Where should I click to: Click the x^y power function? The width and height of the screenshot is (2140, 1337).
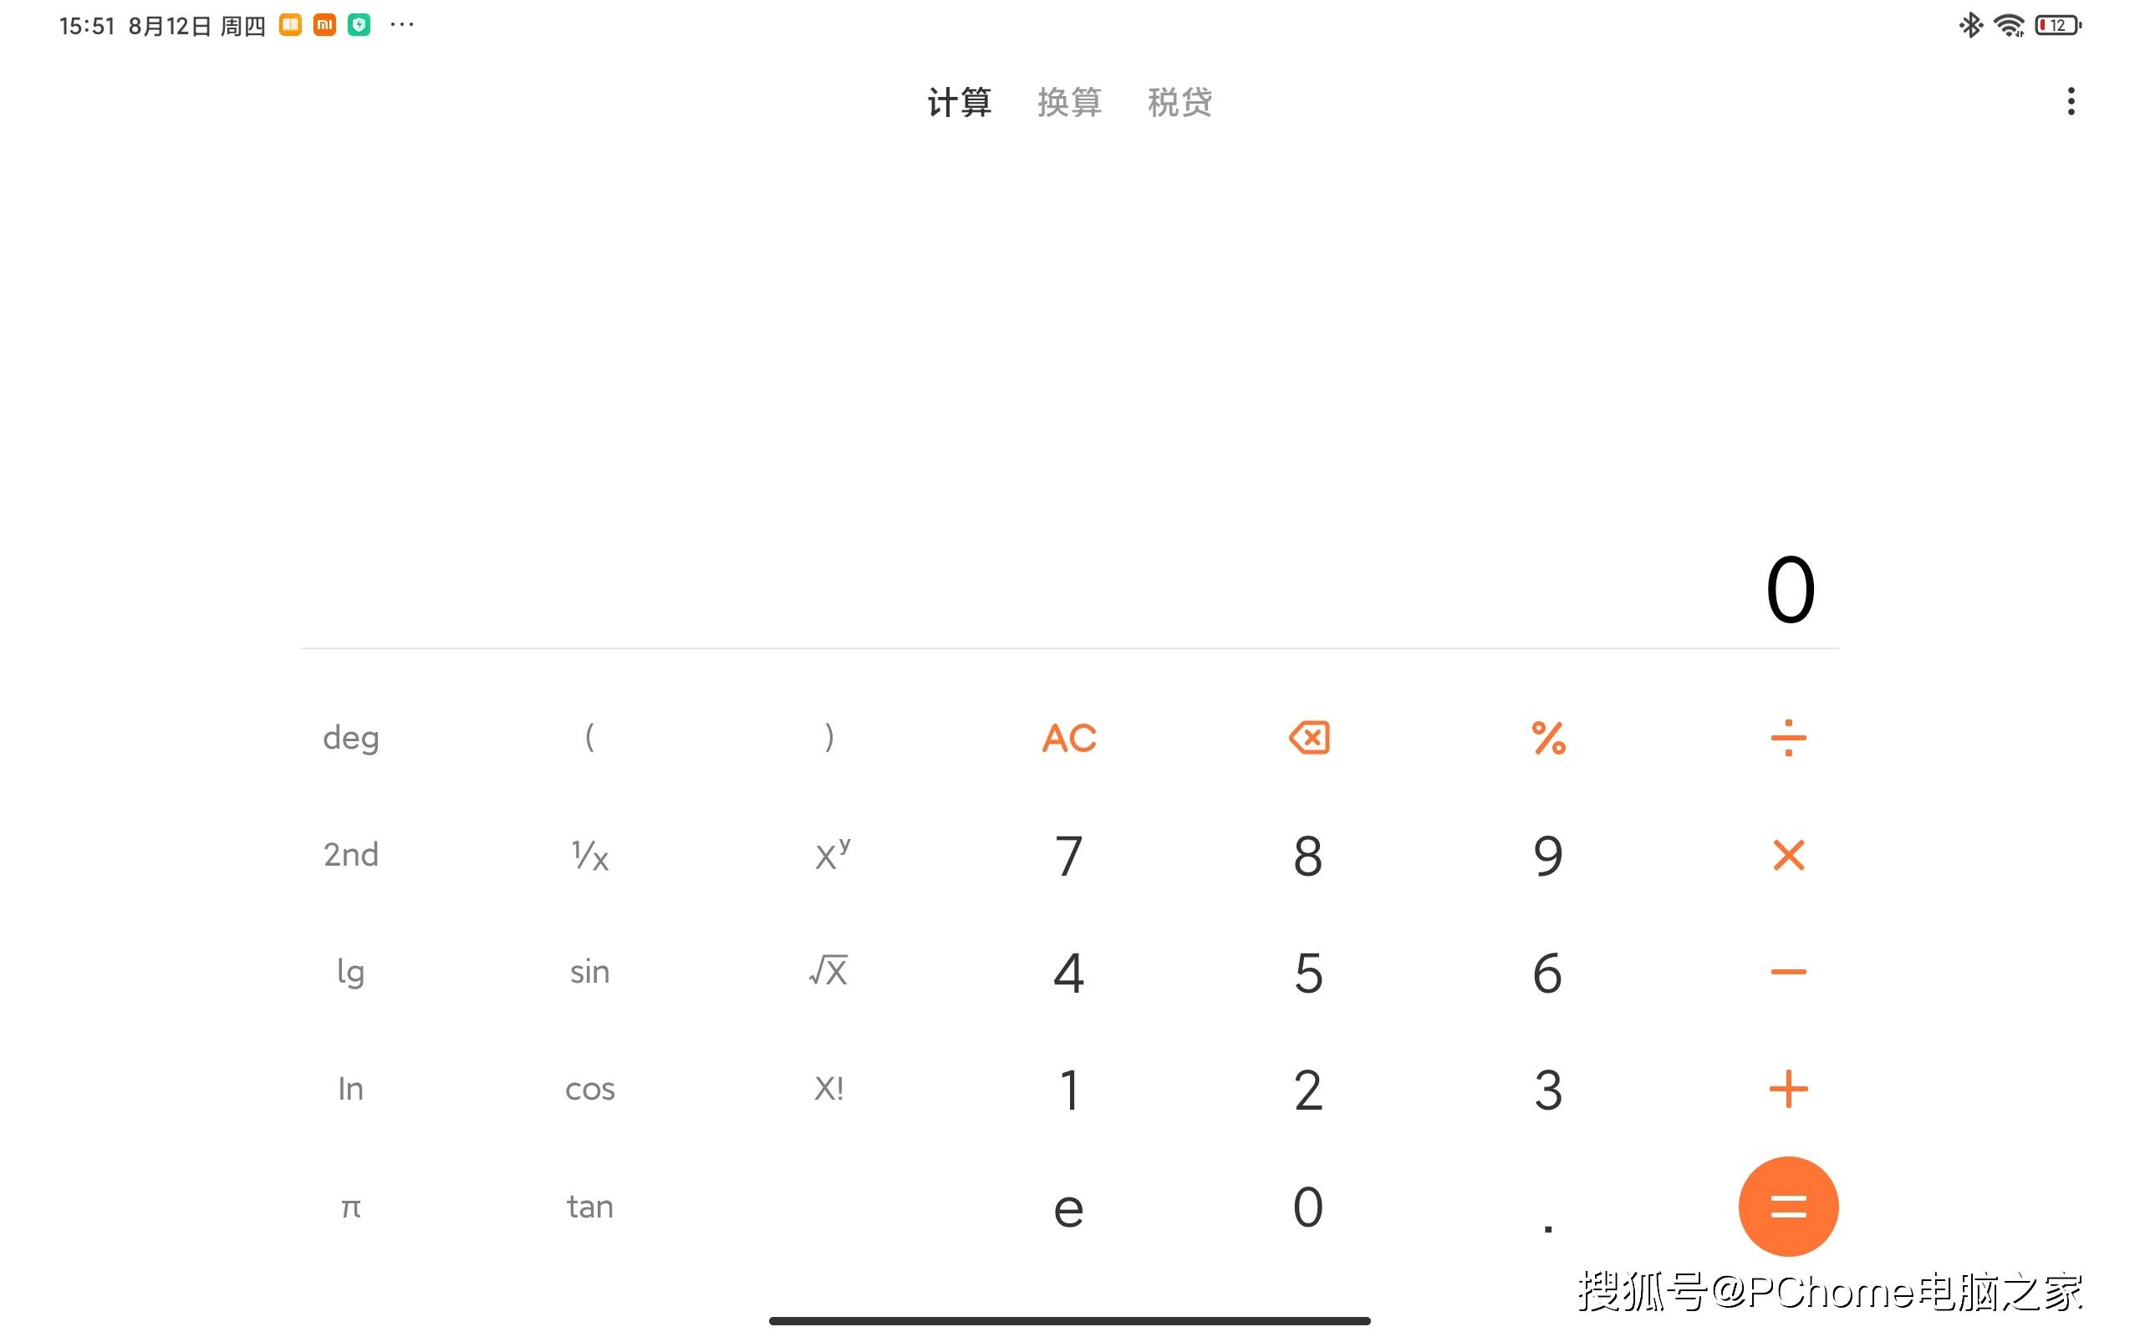pyautogui.click(x=829, y=855)
